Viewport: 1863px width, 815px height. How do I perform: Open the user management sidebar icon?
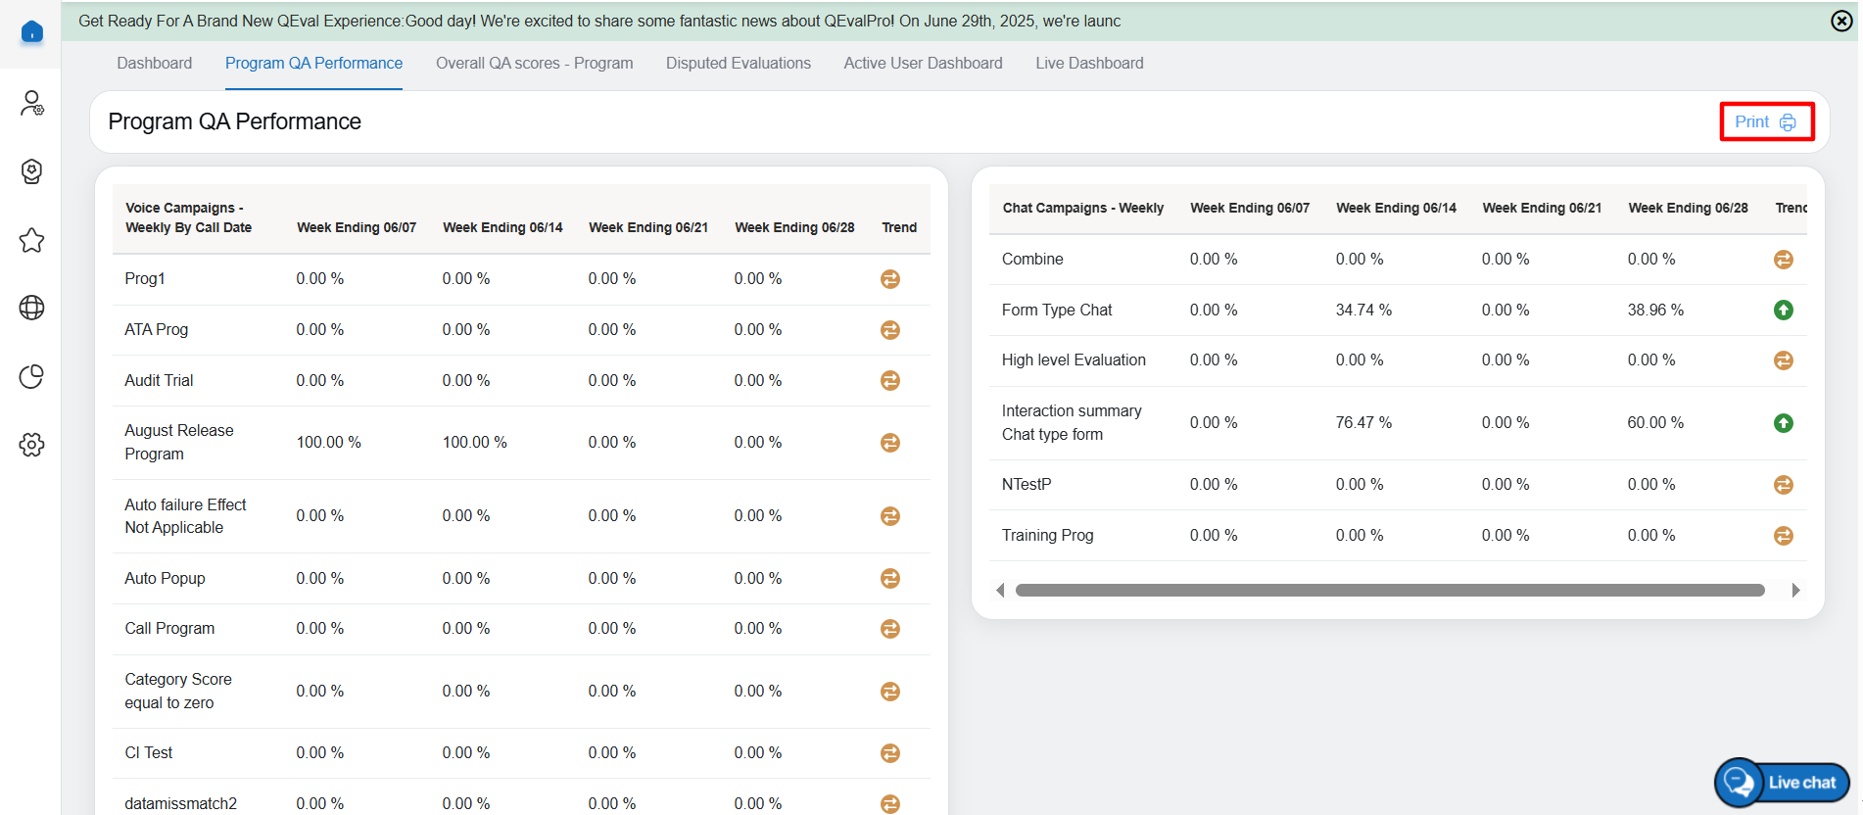click(x=31, y=103)
